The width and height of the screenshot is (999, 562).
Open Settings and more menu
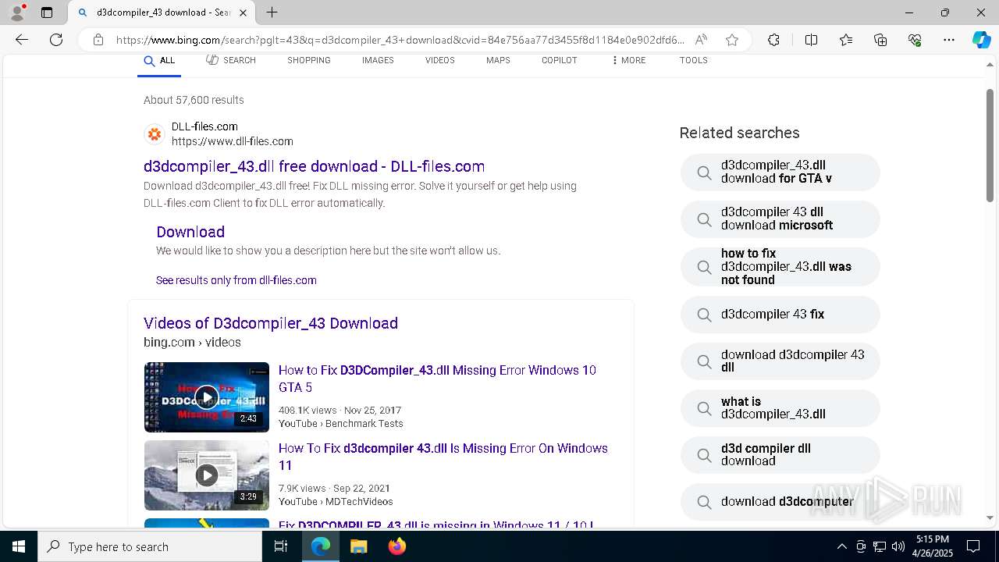coord(949,40)
